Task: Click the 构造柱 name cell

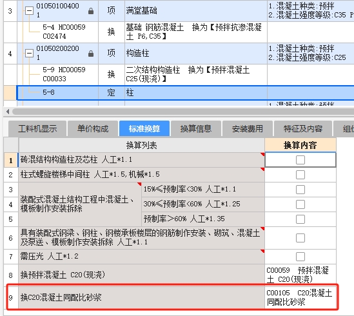Action: (196, 54)
